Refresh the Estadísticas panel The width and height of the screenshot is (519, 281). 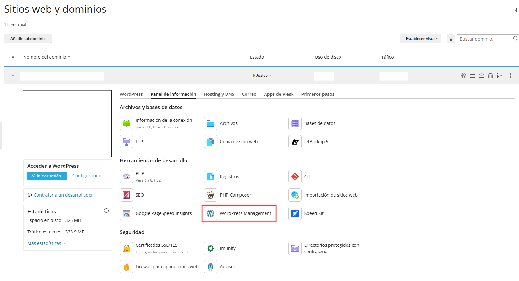106,211
